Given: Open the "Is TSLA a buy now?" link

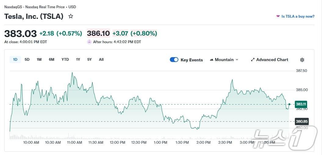Looking at the screenshot, I should (x=298, y=16).
